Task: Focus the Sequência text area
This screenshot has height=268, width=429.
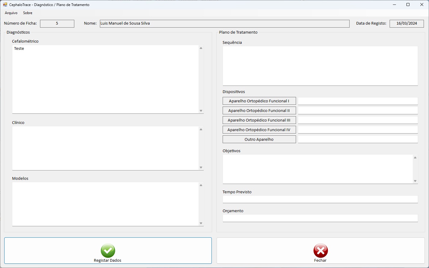Action: coord(320,66)
